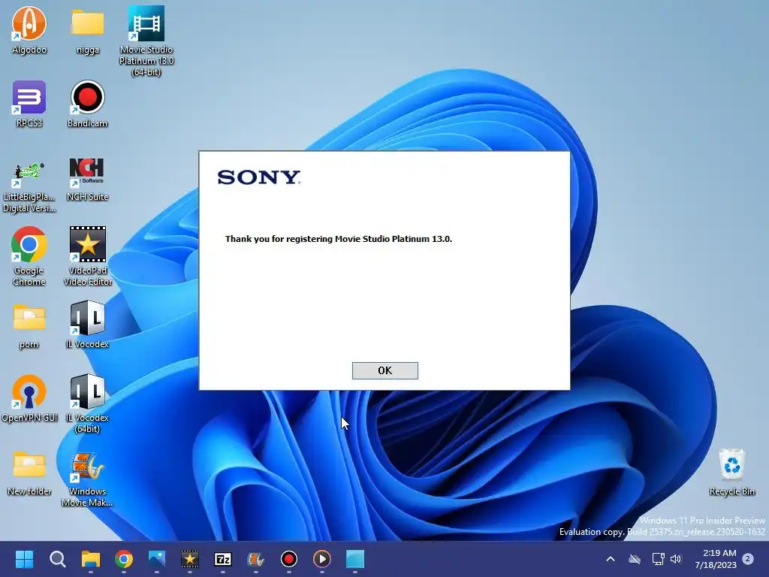
Task: Select the Bandicam desktop shortcut
Action: click(x=87, y=104)
